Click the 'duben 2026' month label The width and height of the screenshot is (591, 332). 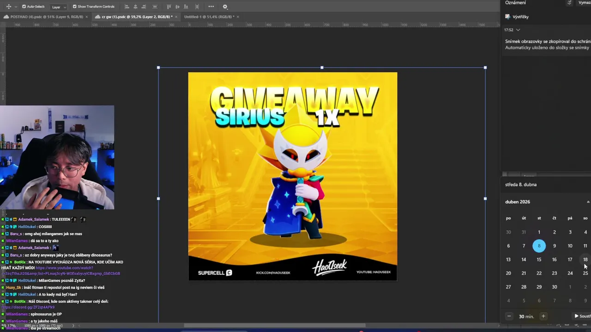(518, 202)
